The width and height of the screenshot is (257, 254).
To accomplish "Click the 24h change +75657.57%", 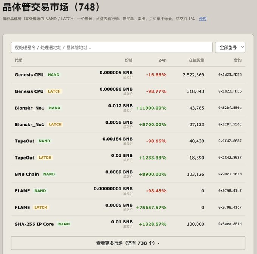I will [x=151, y=208].
